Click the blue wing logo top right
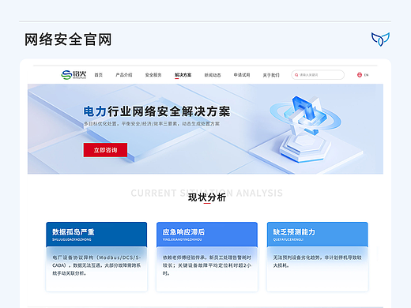This screenshot has height=308, width=411. click(x=380, y=39)
